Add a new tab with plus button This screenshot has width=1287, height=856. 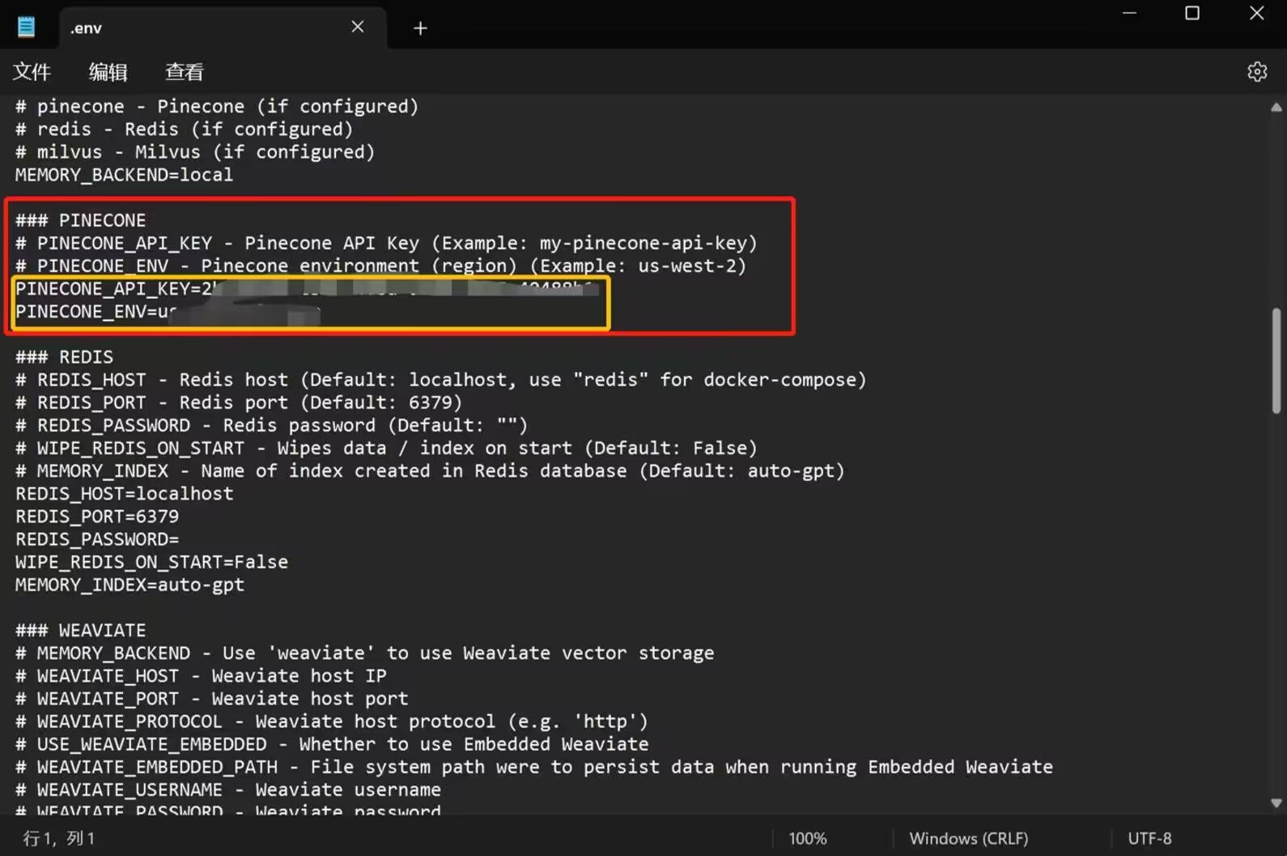420,28
